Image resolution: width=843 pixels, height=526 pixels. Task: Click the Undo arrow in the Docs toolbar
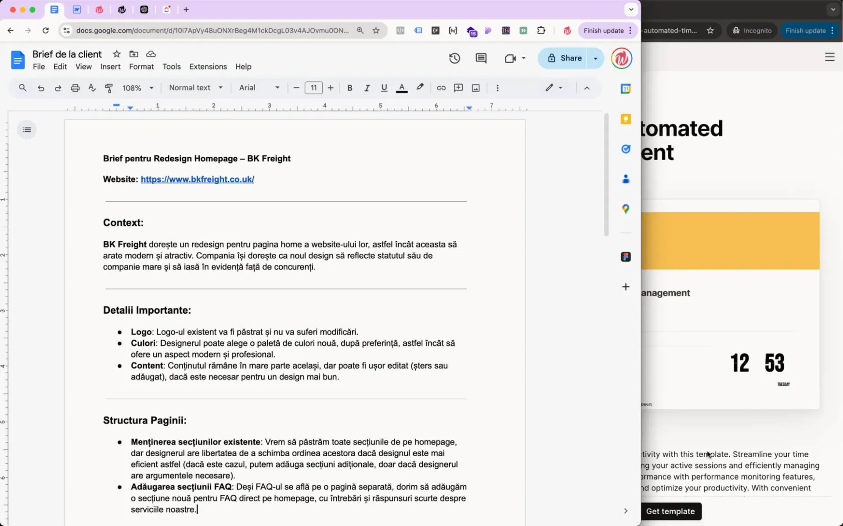pyautogui.click(x=41, y=88)
